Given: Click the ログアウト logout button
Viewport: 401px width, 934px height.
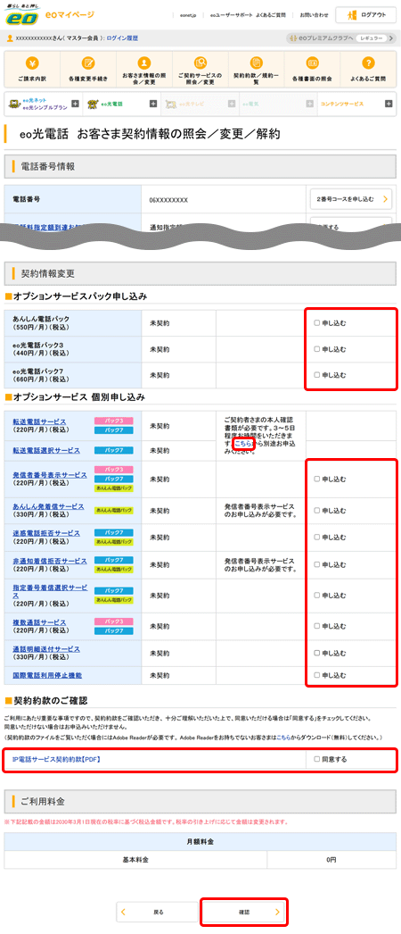Looking at the screenshot, I should pyautogui.click(x=366, y=15).
